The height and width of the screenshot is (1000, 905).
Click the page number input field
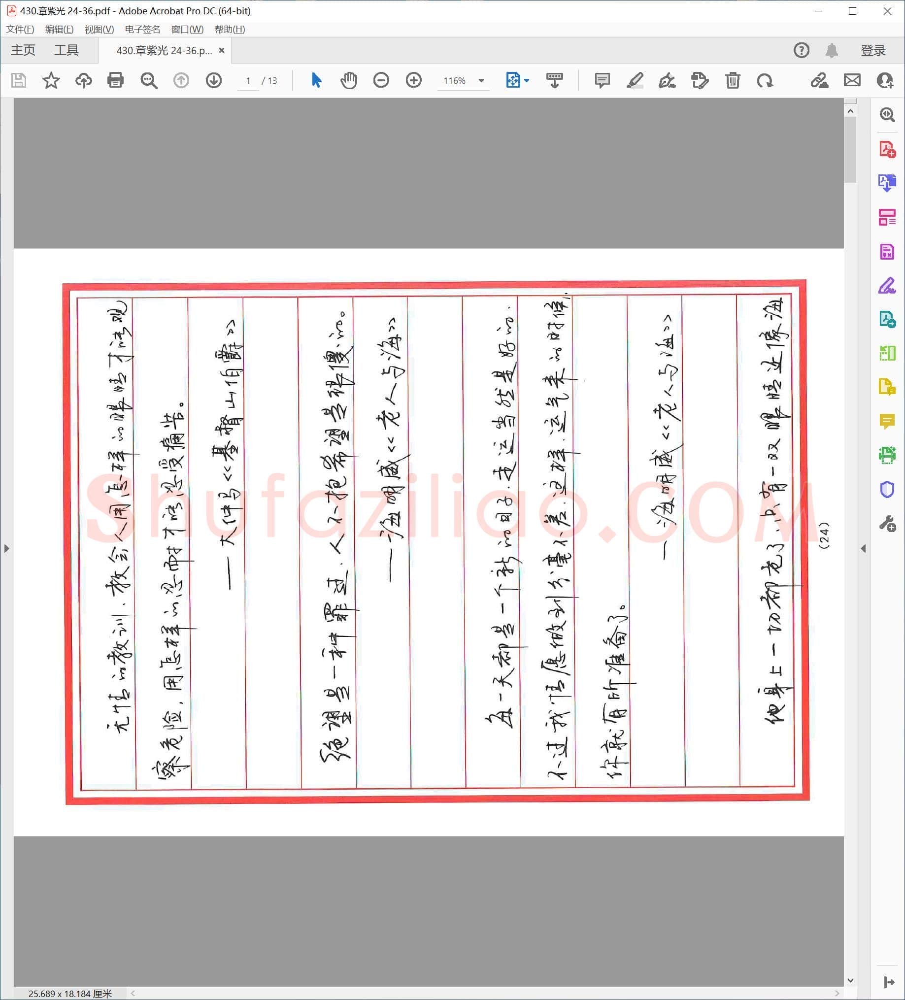(248, 81)
